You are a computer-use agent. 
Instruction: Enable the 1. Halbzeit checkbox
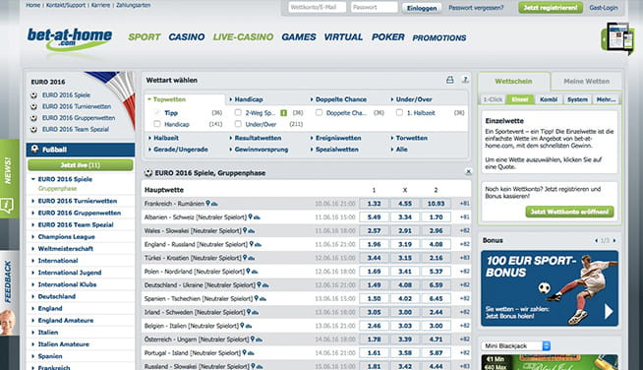[x=399, y=112]
